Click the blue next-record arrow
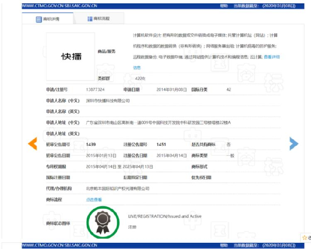311x249 pixels. (x=294, y=143)
